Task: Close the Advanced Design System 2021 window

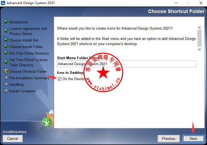Action: pos(201,3)
